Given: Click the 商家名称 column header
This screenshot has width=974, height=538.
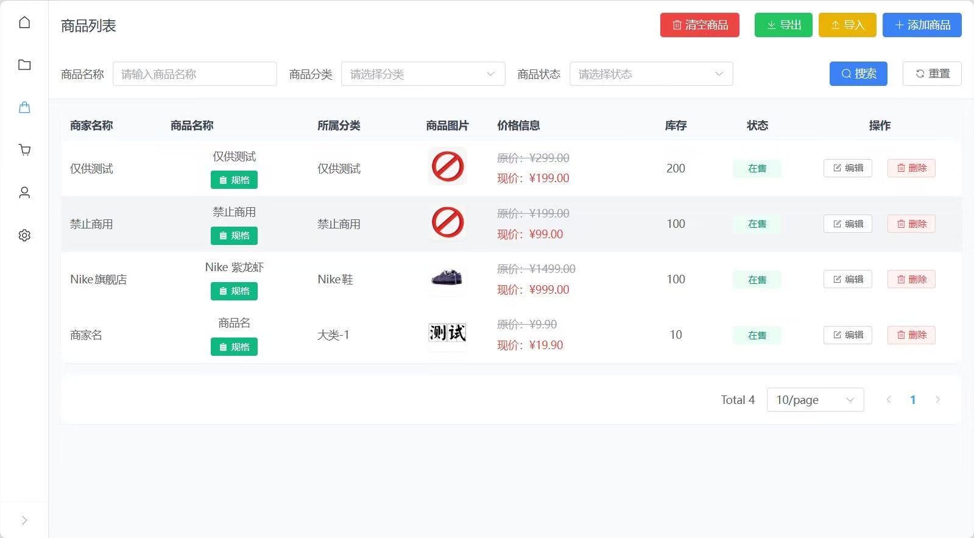Looking at the screenshot, I should pos(91,126).
